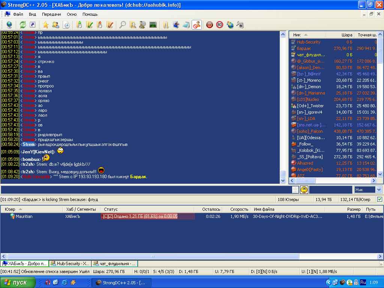Open Finished Uploads checkmark icon

[110, 25]
